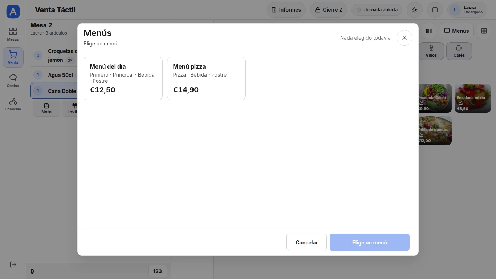The image size is (496, 279).
Task: Open Domicilio delivery section
Action: [x=13, y=104]
